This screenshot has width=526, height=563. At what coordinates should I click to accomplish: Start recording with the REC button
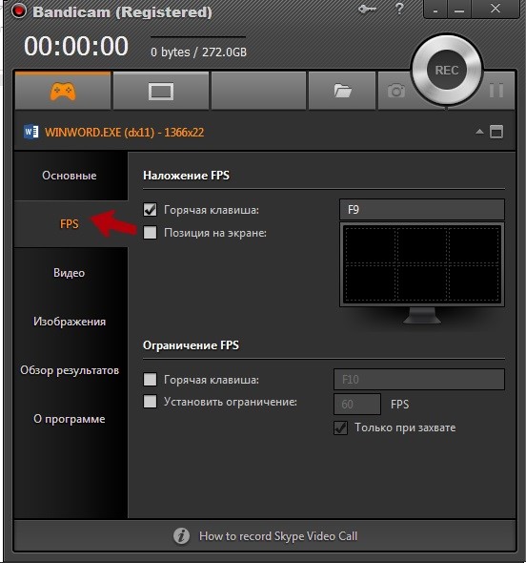click(x=447, y=70)
